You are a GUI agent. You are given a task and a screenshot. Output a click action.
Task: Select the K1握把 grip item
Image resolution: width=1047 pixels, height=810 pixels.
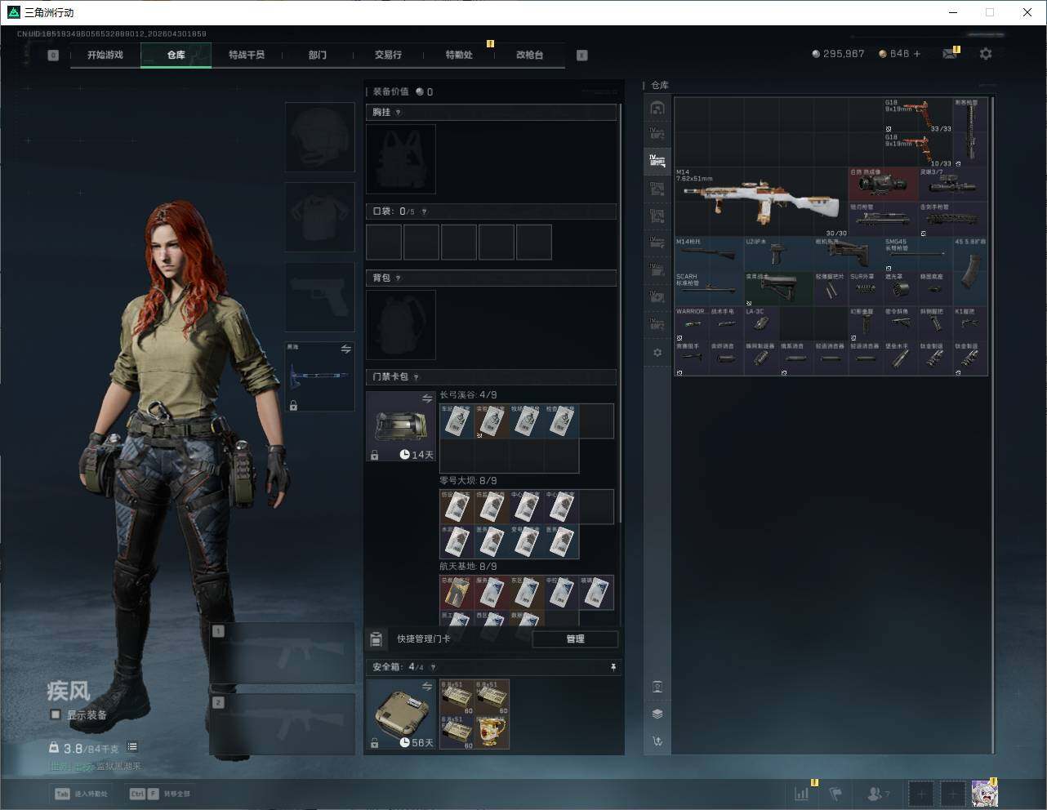pos(970,324)
